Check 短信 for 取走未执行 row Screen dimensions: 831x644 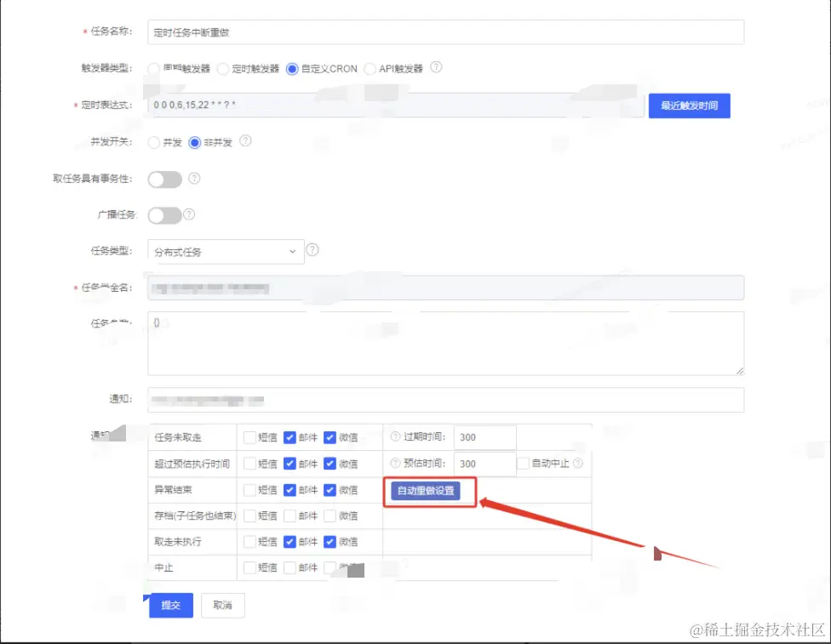pyautogui.click(x=249, y=542)
